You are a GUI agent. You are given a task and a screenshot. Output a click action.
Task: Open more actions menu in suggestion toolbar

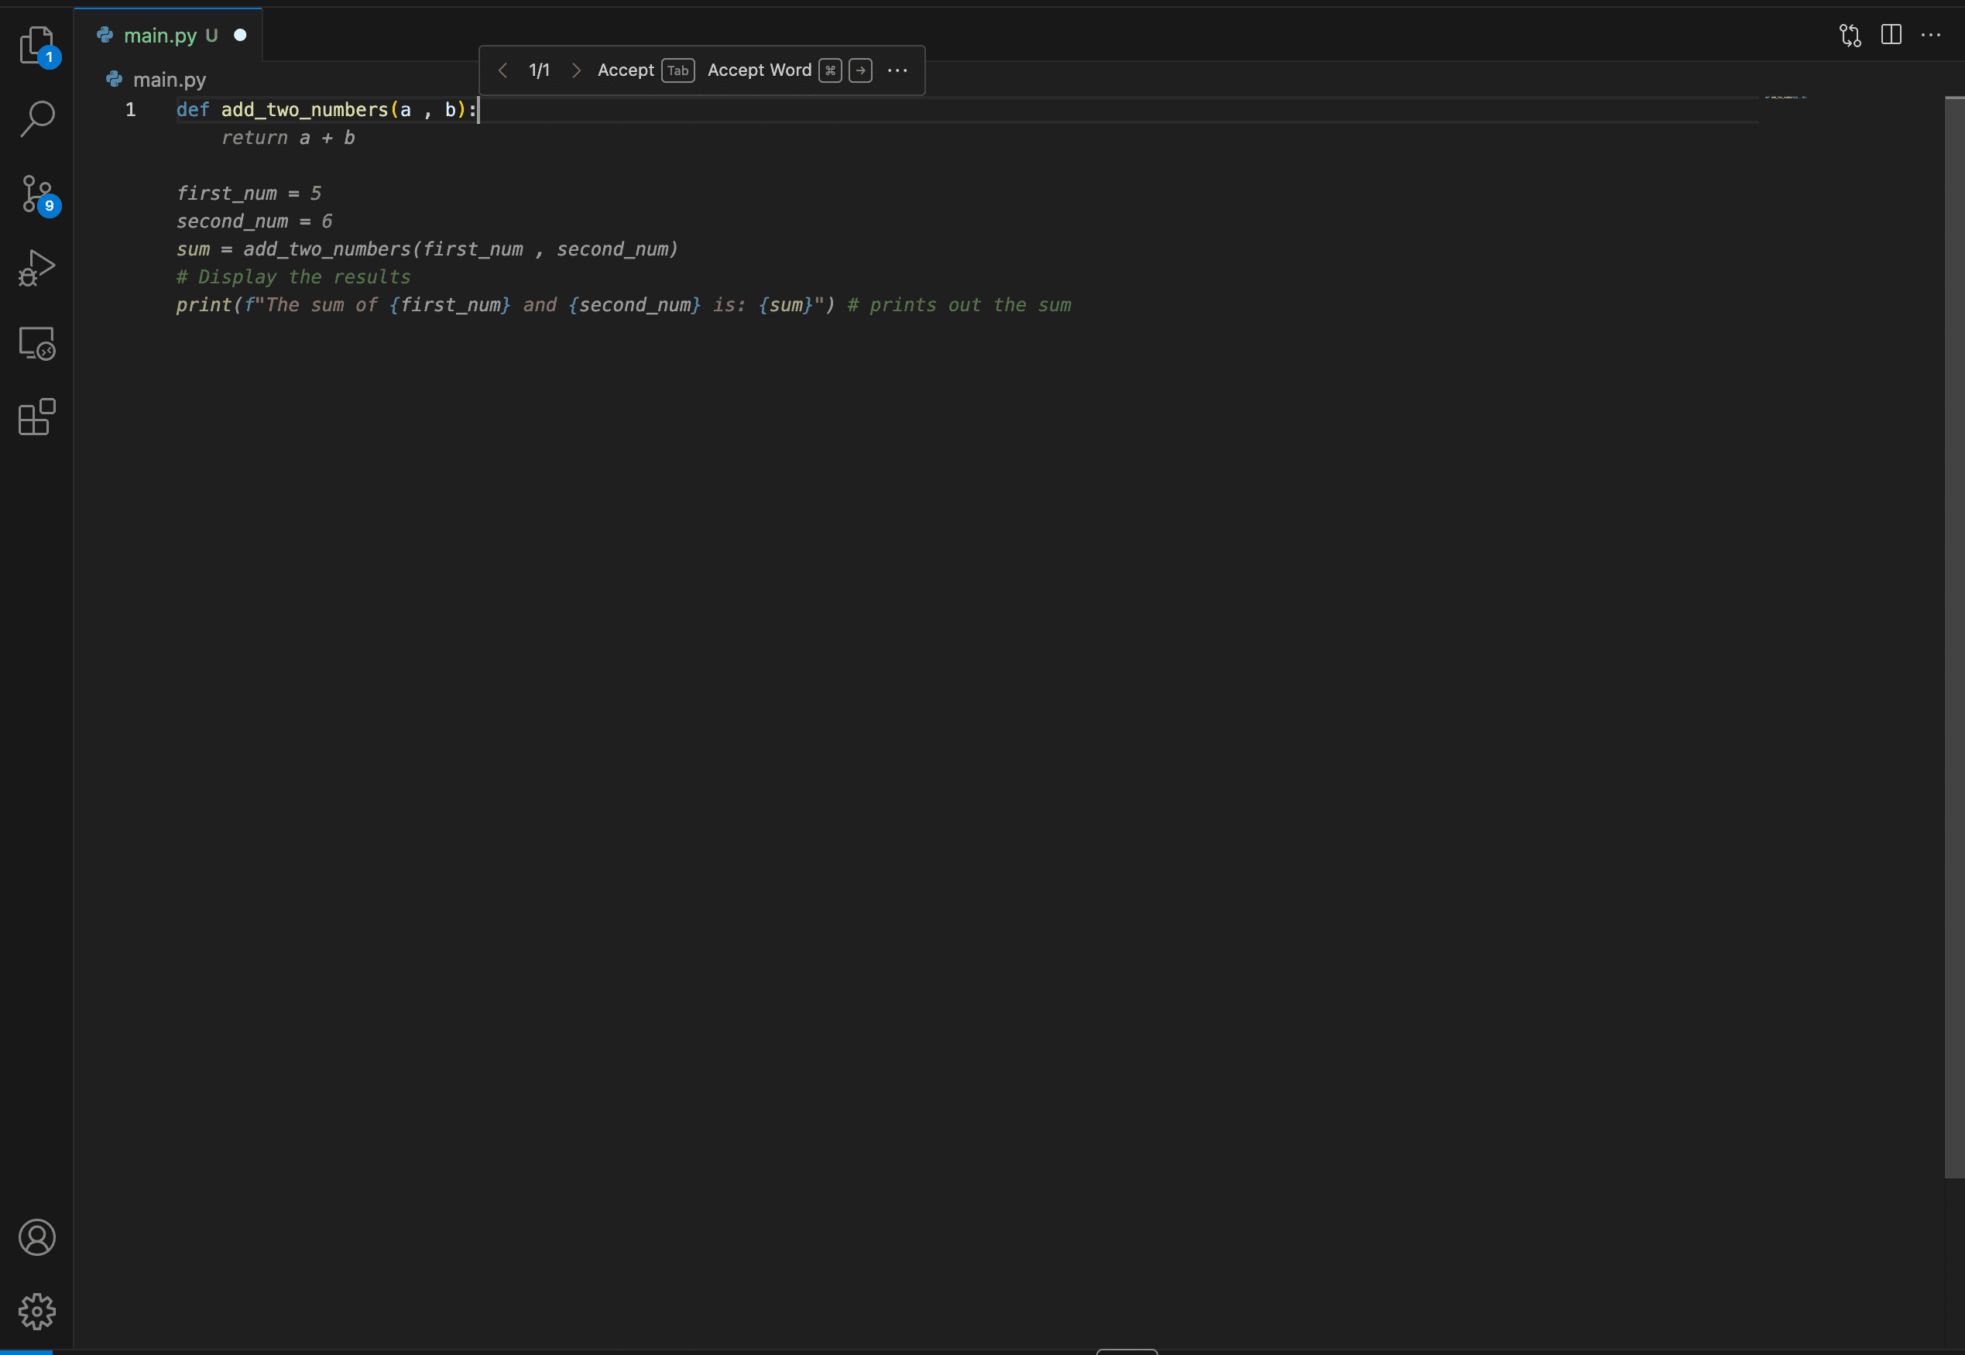(x=897, y=70)
